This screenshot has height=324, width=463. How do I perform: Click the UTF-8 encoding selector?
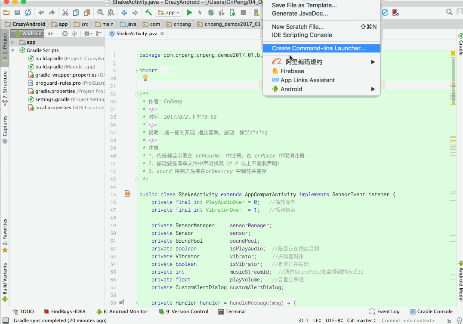pos(334,321)
